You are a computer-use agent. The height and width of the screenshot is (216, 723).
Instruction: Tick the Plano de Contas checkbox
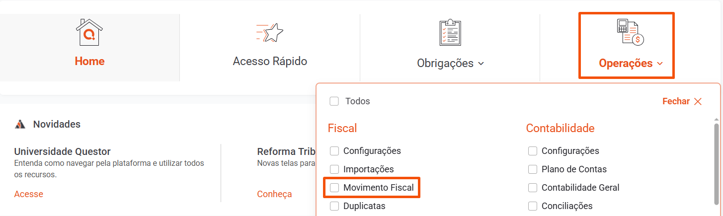click(533, 169)
